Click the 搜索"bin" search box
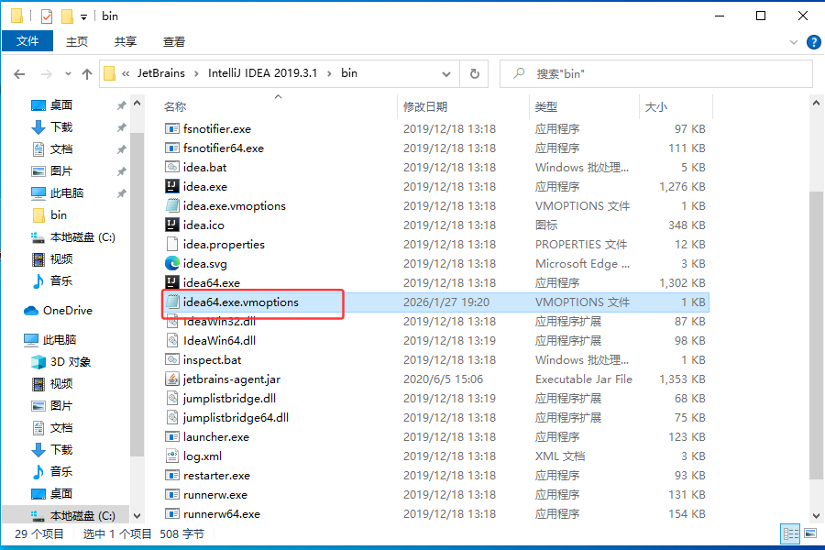 [x=655, y=73]
